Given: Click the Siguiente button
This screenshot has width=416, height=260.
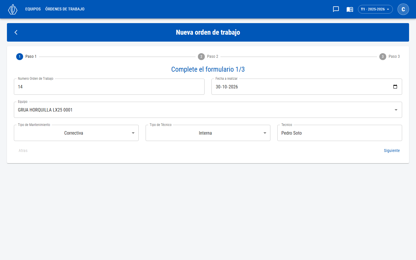Looking at the screenshot, I should coord(392,151).
